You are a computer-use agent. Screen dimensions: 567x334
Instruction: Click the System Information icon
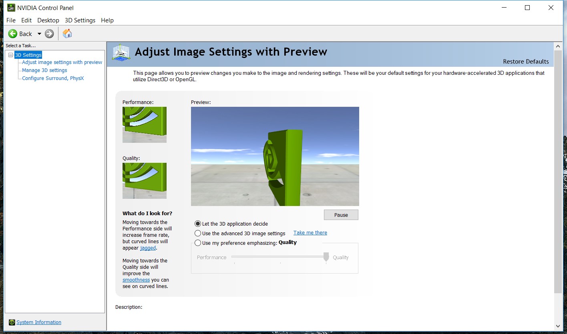tap(12, 322)
